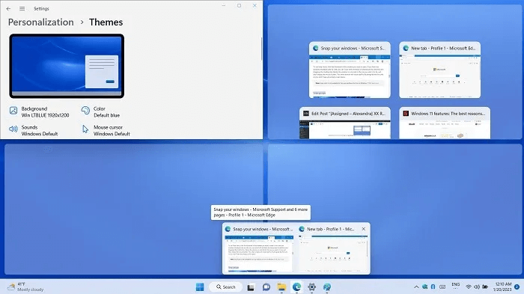The image size is (524, 294).
Task: Select the 'Snap your windows' snap assist thumbnail
Action: point(350,70)
